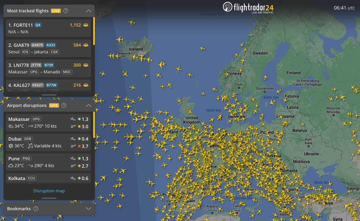
Task: Click the Q4 aircraft type badge
Action: click(x=38, y=25)
